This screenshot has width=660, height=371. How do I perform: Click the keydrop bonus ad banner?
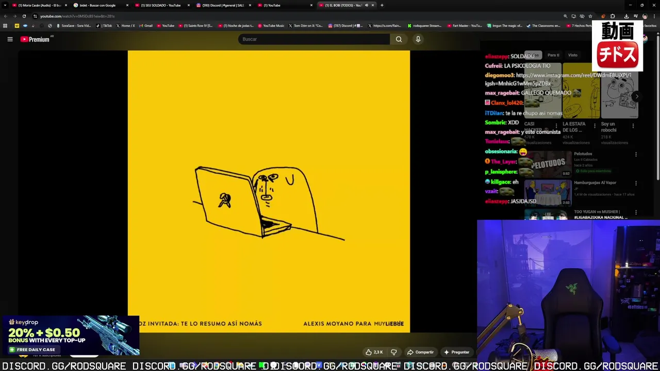pyautogui.click(x=70, y=335)
